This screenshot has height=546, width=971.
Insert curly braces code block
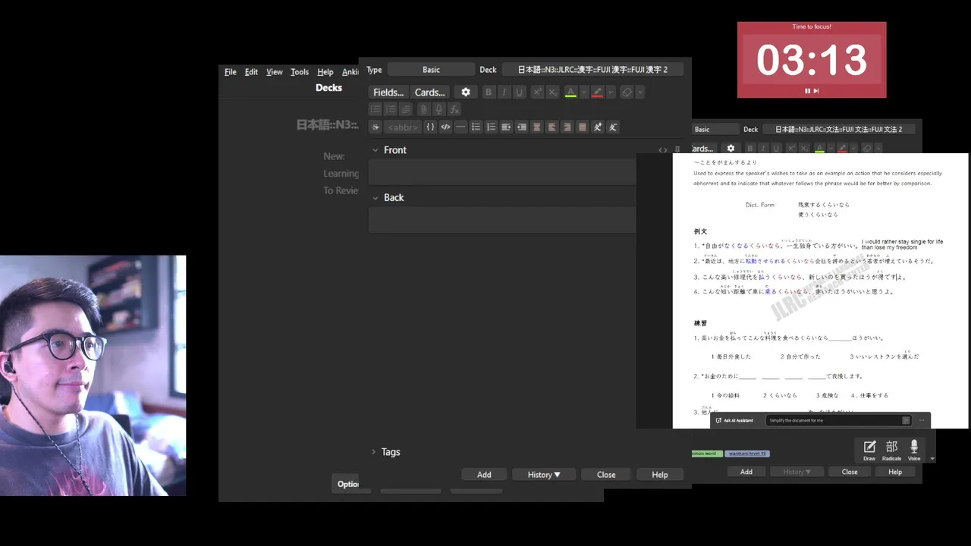pyautogui.click(x=430, y=127)
